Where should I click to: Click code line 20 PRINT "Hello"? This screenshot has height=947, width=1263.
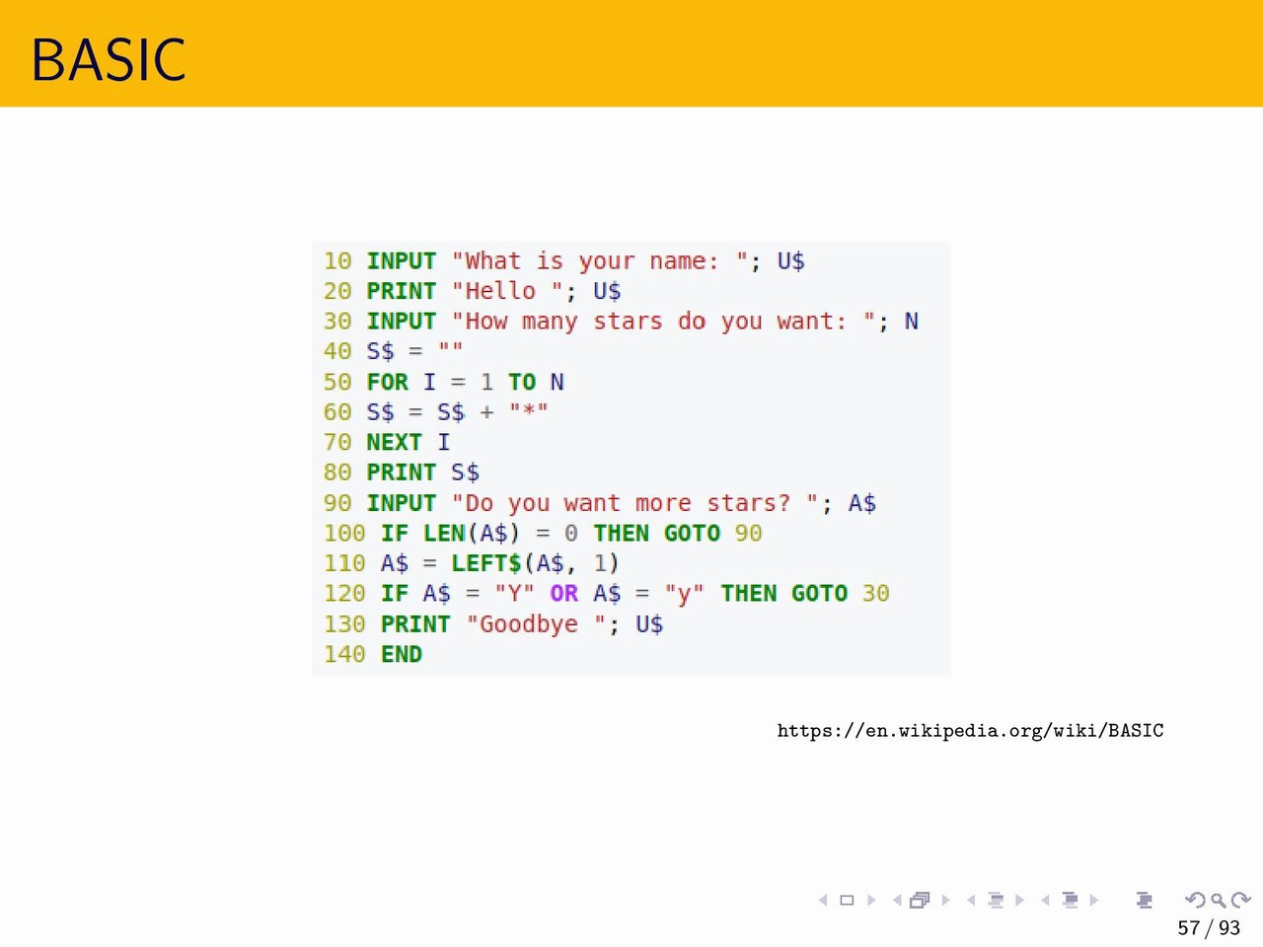click(472, 291)
